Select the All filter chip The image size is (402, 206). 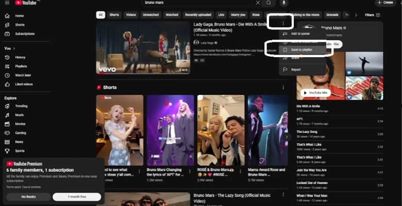click(100, 15)
